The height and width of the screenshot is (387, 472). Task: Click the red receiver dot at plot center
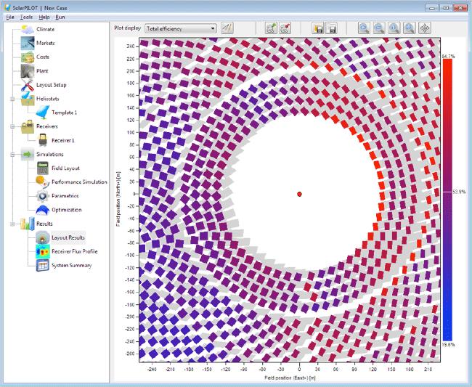click(x=299, y=194)
